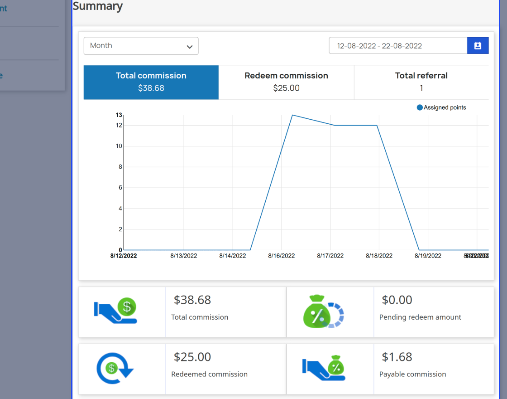Click the Total commission card label
Image resolution: width=507 pixels, height=399 pixels.
(x=200, y=317)
